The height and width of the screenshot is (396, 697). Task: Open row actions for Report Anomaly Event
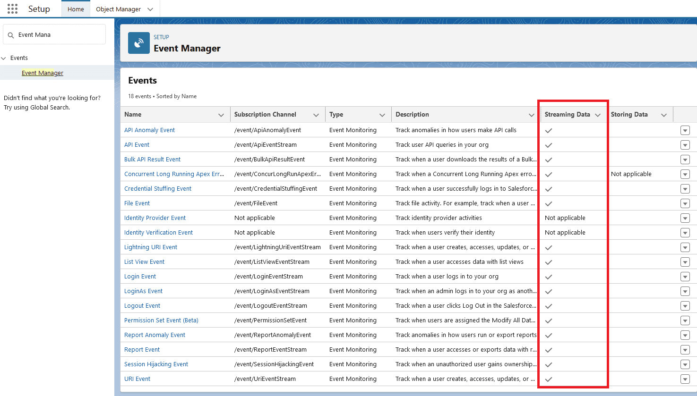coord(685,335)
